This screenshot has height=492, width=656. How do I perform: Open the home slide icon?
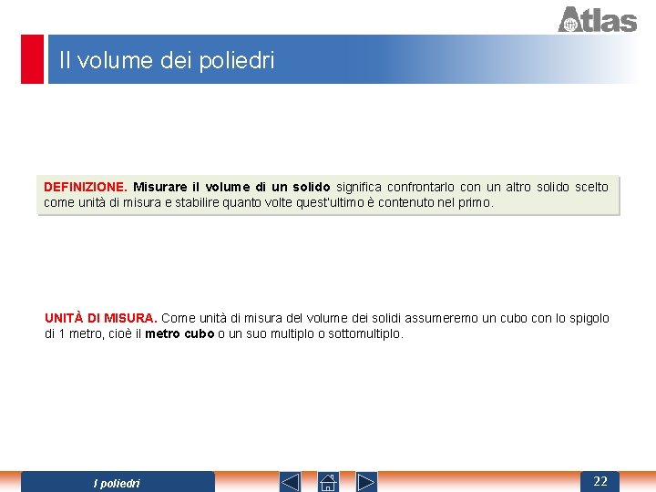328,482
